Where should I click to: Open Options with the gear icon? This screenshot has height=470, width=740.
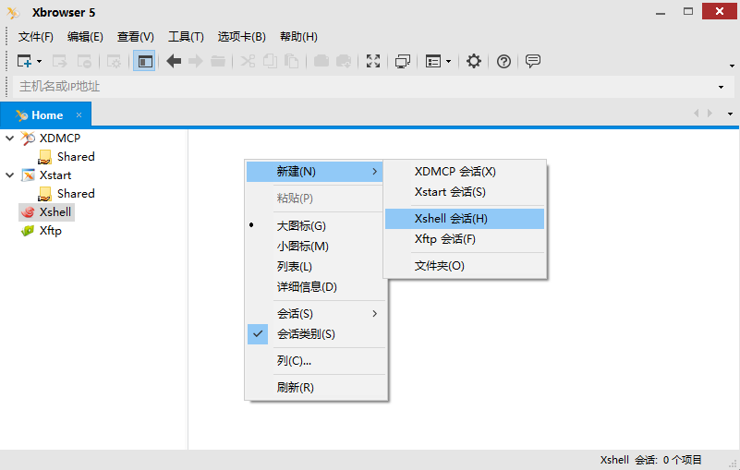coord(474,61)
